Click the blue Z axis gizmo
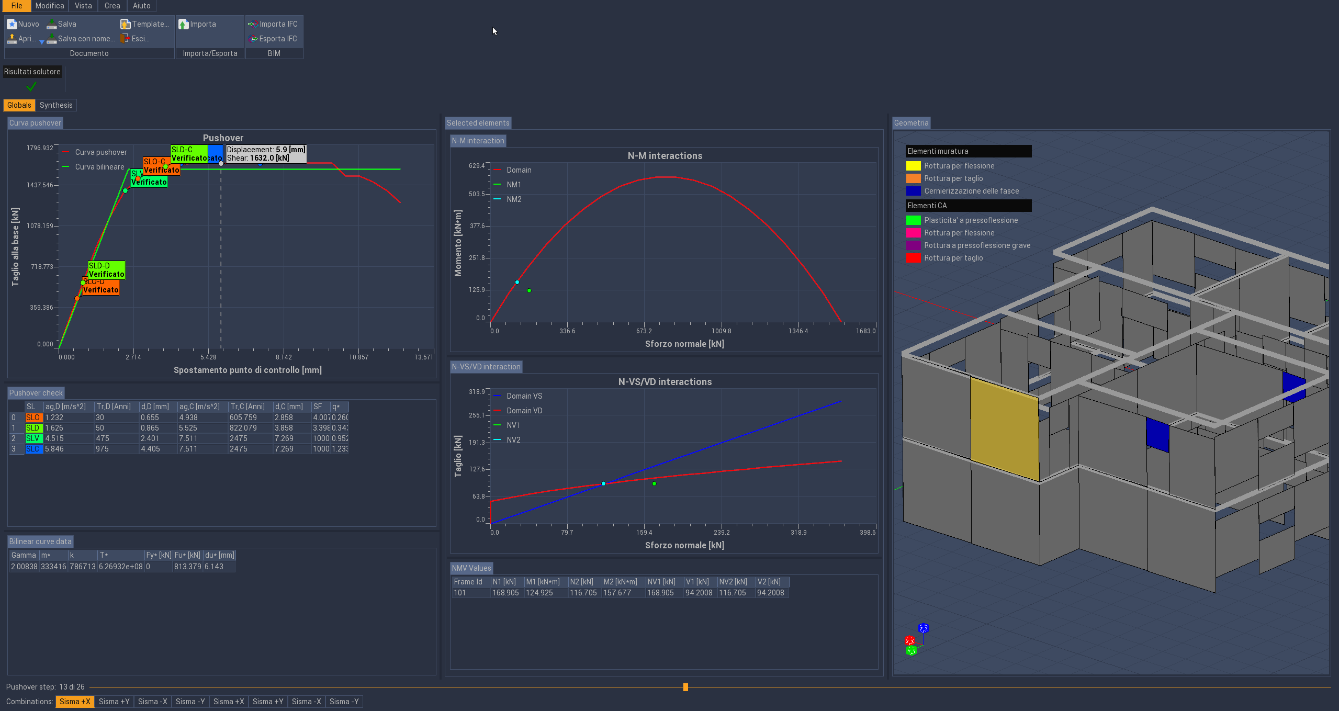 924,628
